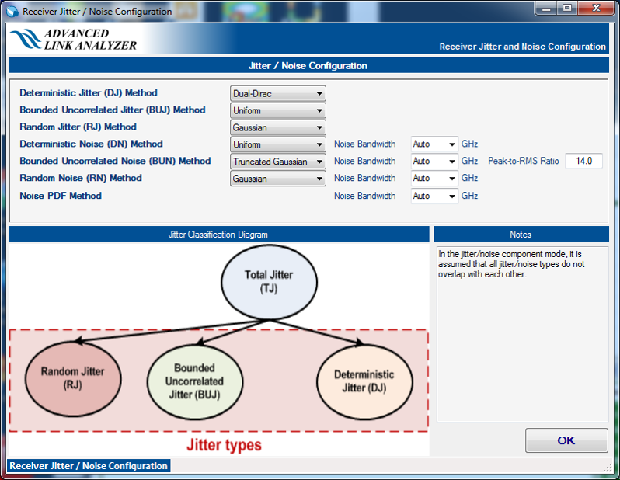Click the window resize grip in status bar
This screenshot has width=620, height=480.
(608, 468)
